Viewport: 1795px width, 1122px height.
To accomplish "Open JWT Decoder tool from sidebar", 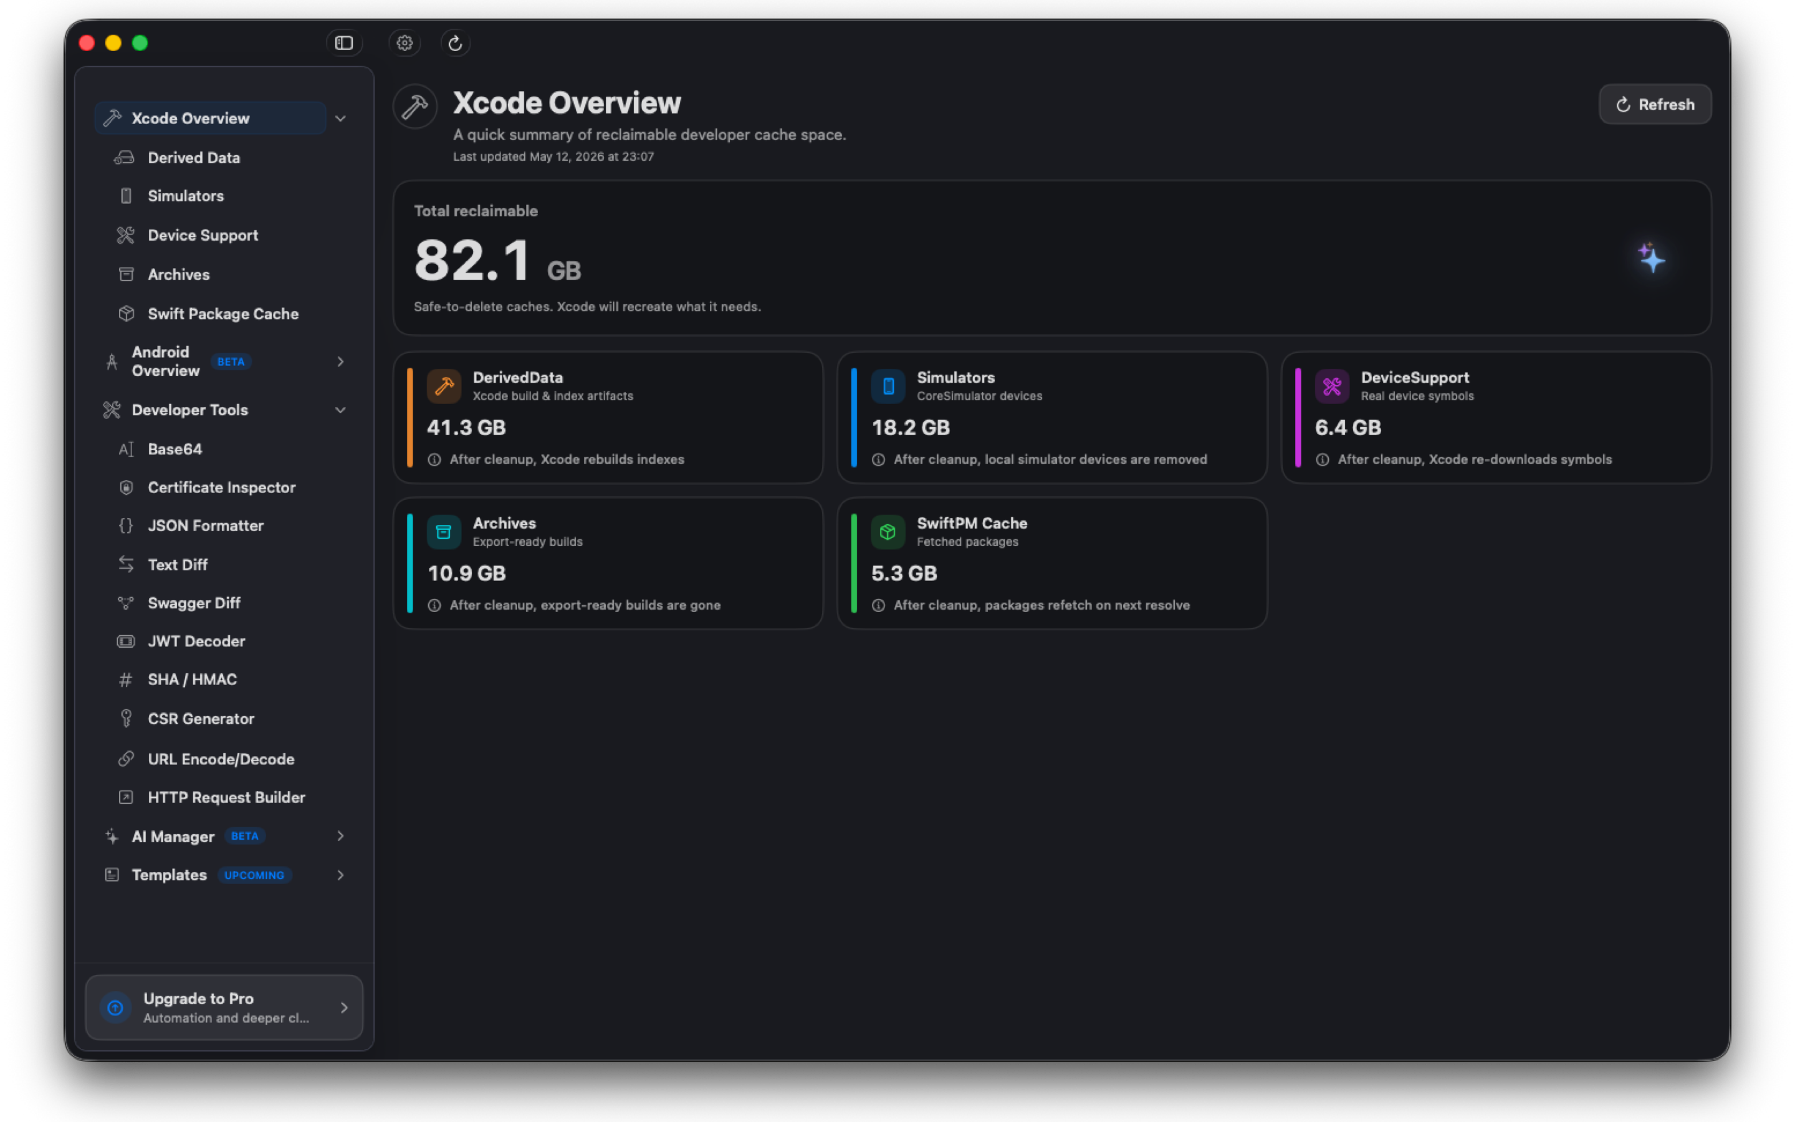I will [x=196, y=641].
